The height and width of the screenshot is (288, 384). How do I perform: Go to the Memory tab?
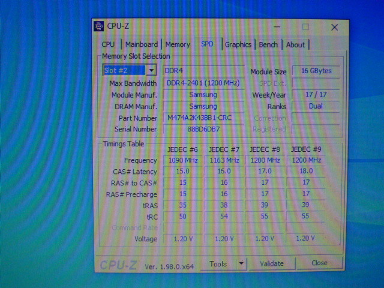178,44
